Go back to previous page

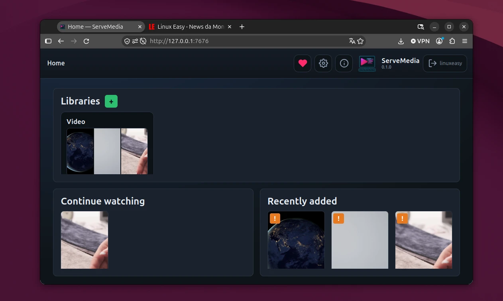coord(61,41)
